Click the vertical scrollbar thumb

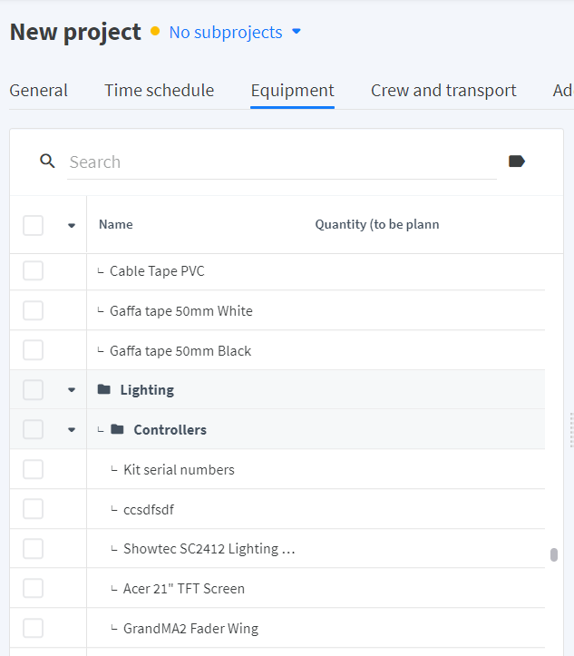[554, 554]
